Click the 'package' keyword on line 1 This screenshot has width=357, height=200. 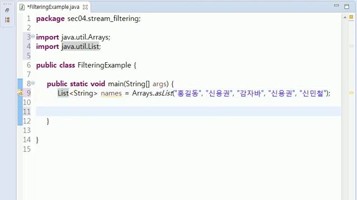tap(50, 18)
